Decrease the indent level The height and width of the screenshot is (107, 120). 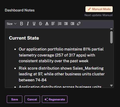(66, 24)
